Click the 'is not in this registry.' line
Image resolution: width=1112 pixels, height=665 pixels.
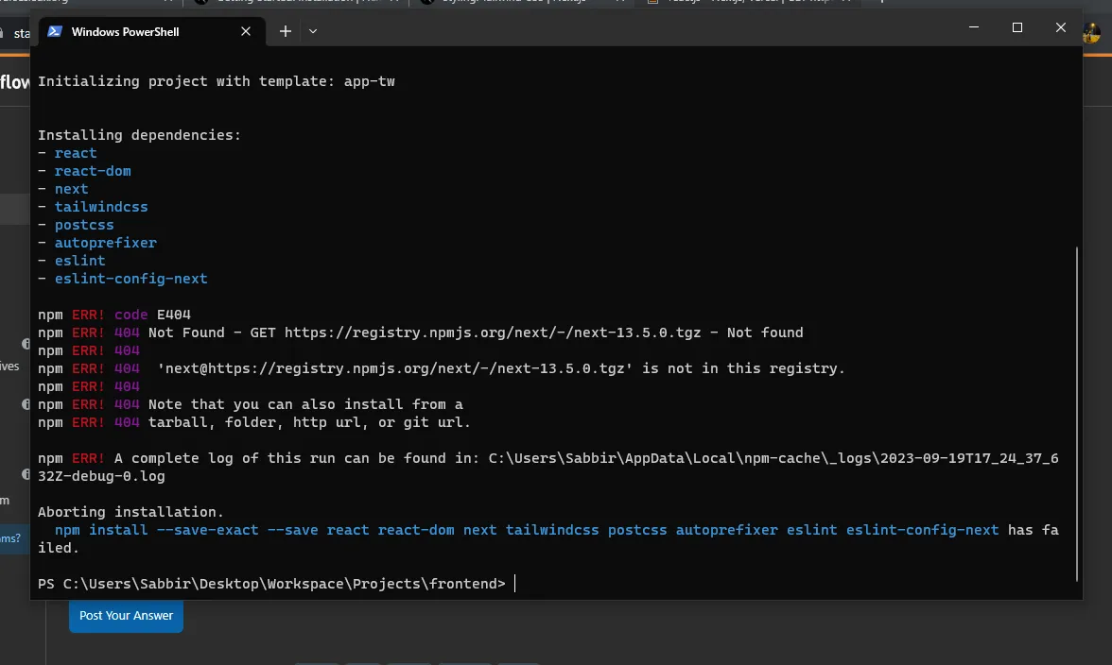[x=441, y=368]
